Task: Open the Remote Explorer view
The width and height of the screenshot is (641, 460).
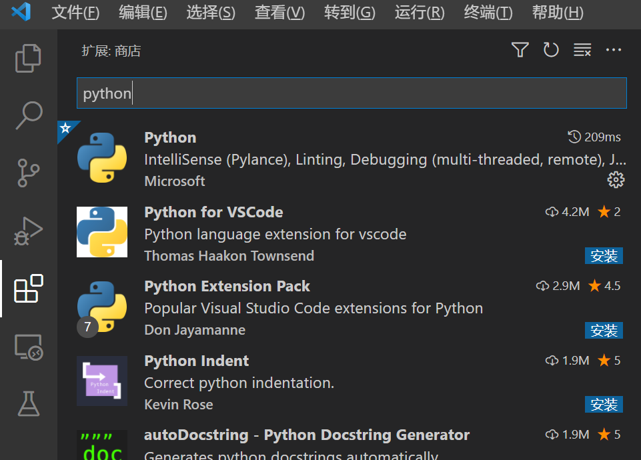Action: [29, 347]
